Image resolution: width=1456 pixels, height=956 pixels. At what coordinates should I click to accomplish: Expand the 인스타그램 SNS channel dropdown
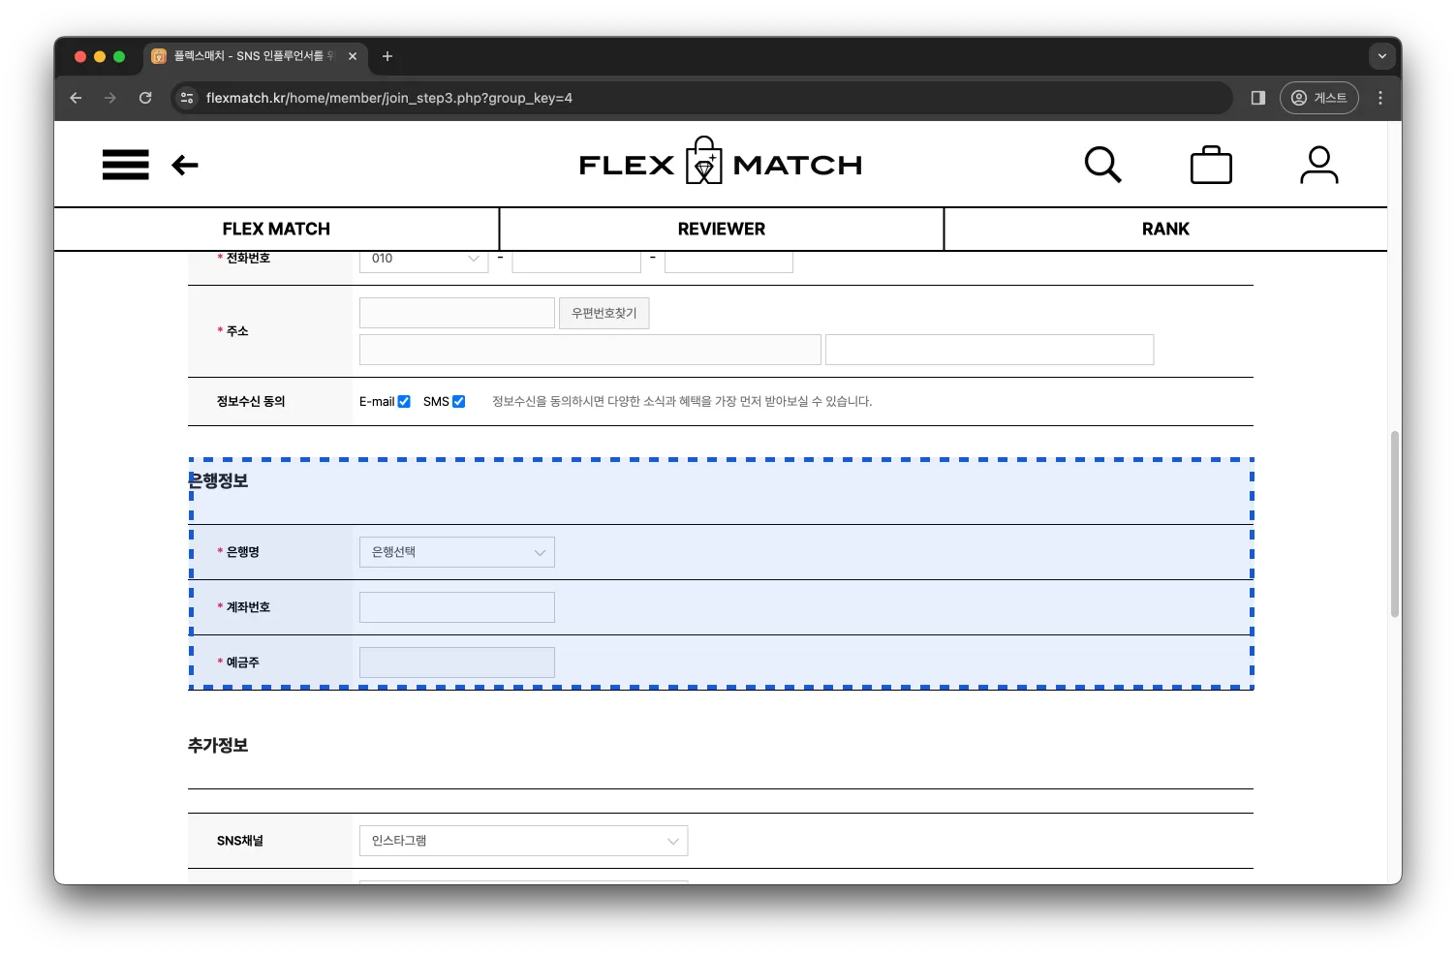[x=523, y=841]
